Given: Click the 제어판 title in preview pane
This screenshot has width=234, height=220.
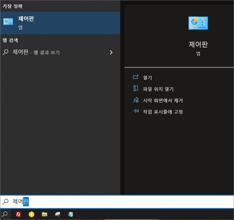Looking at the screenshot, I should (x=198, y=44).
